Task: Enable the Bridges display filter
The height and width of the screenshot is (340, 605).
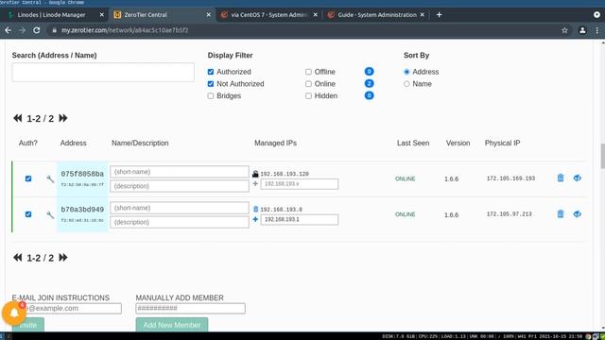Action: pos(211,95)
